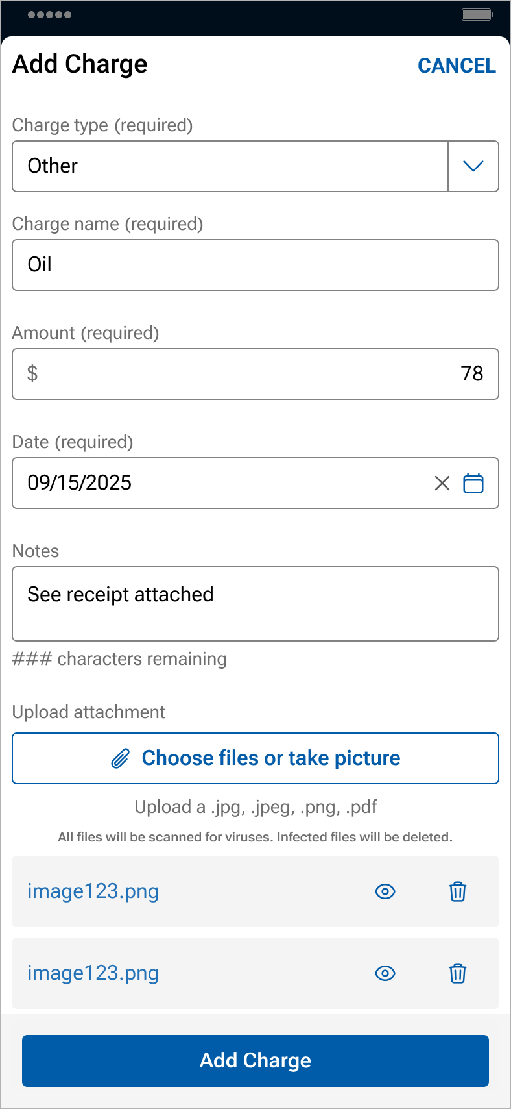This screenshot has height=1109, width=511.
Task: Cancel adding the charge
Action: pyautogui.click(x=457, y=66)
